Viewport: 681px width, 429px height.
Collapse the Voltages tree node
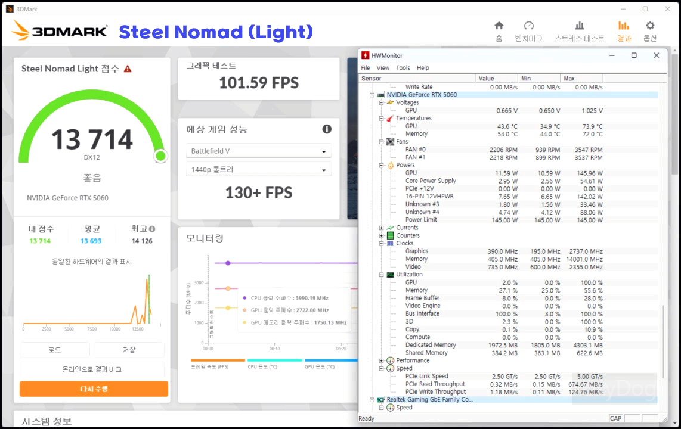tap(381, 103)
